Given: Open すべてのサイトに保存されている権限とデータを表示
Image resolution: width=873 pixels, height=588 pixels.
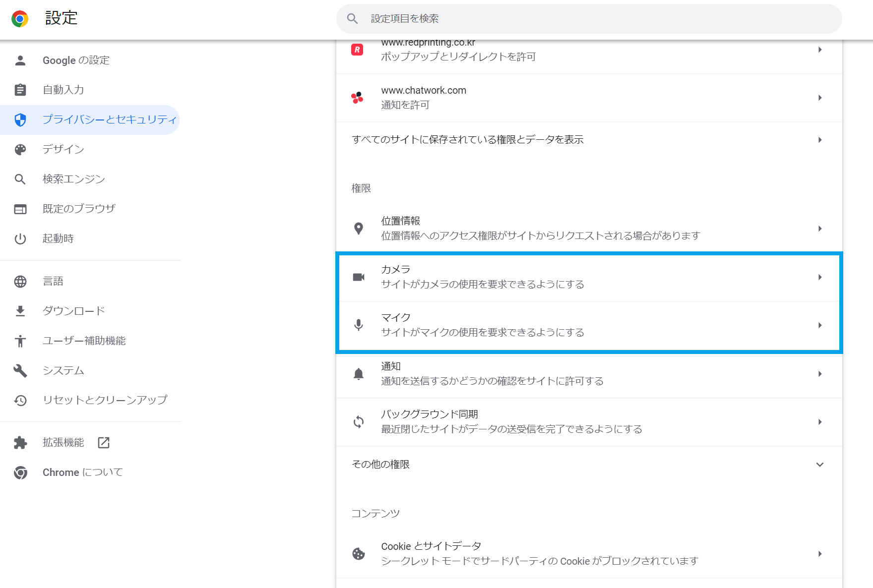Looking at the screenshot, I should (468, 139).
